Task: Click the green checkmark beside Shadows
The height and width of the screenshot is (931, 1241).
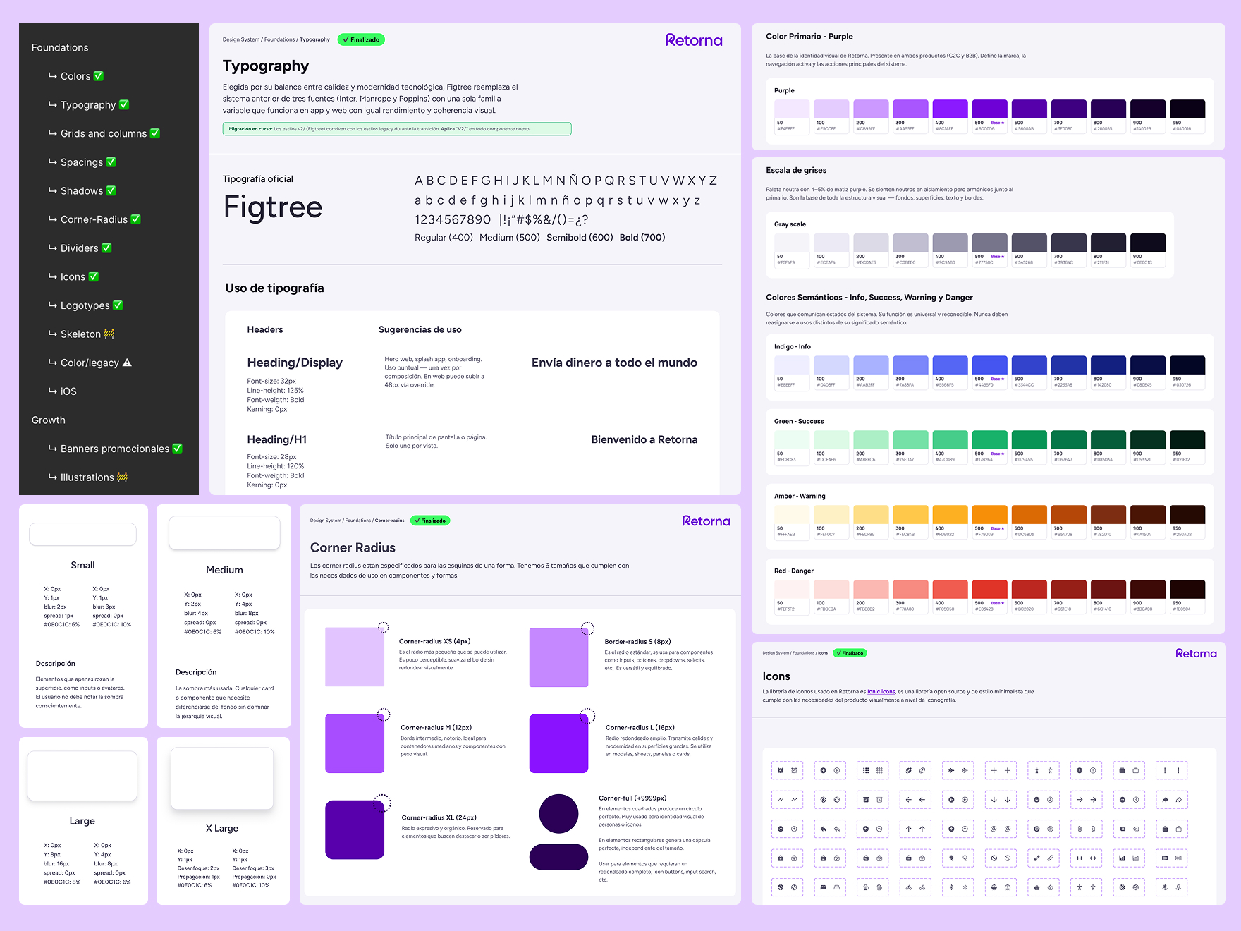Action: (111, 190)
